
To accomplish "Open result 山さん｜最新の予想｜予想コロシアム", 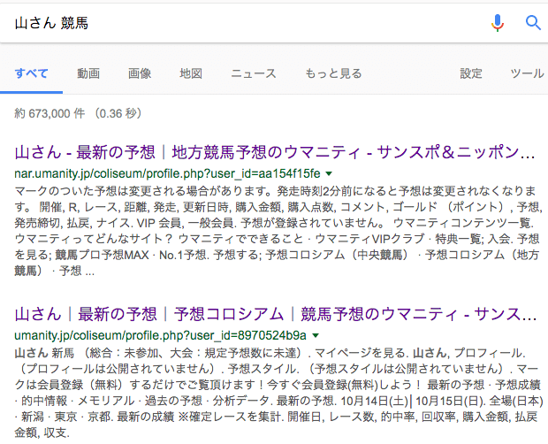I will click(275, 314).
